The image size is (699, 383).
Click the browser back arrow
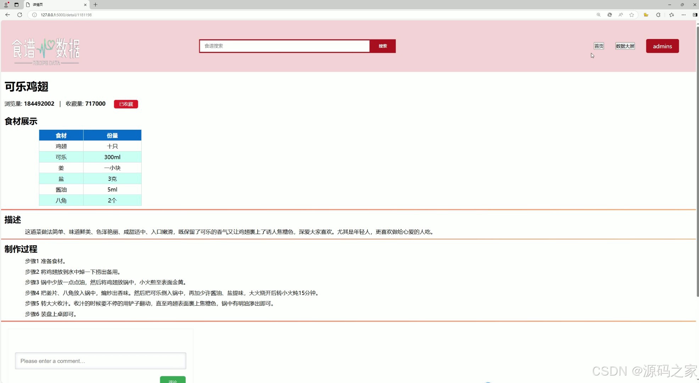pos(7,15)
